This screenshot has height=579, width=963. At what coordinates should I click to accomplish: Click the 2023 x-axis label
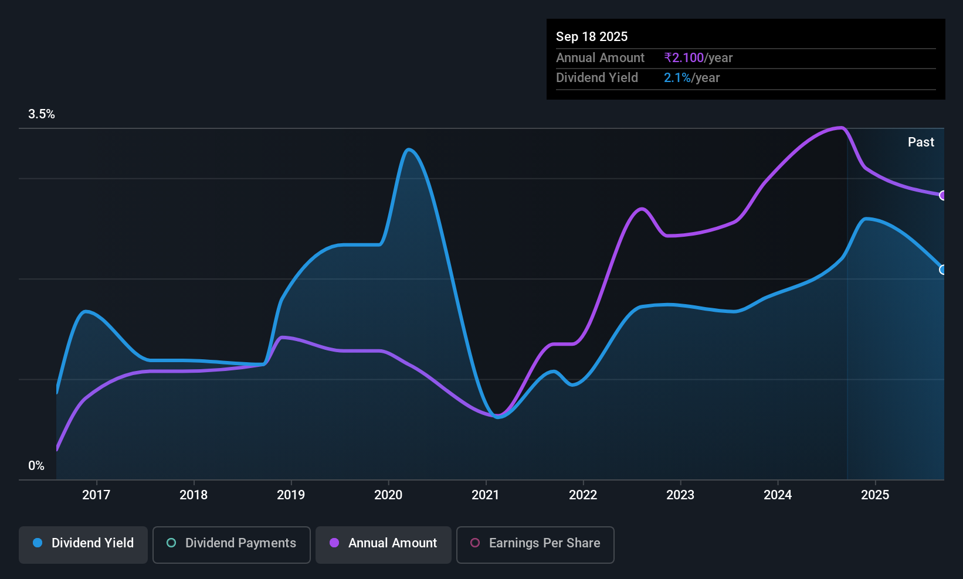pyautogui.click(x=680, y=495)
